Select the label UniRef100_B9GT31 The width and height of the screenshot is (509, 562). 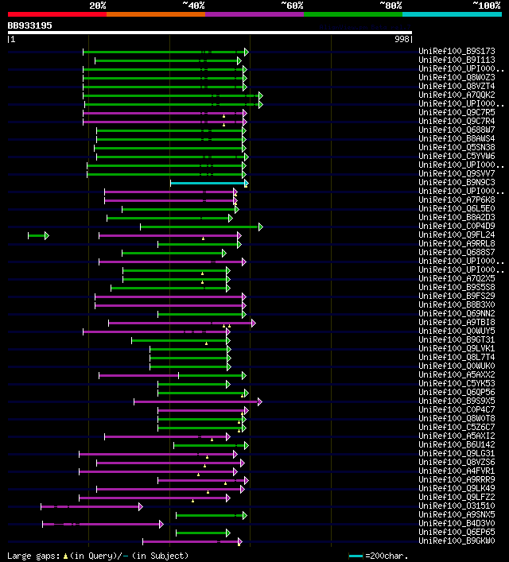pyautogui.click(x=457, y=339)
